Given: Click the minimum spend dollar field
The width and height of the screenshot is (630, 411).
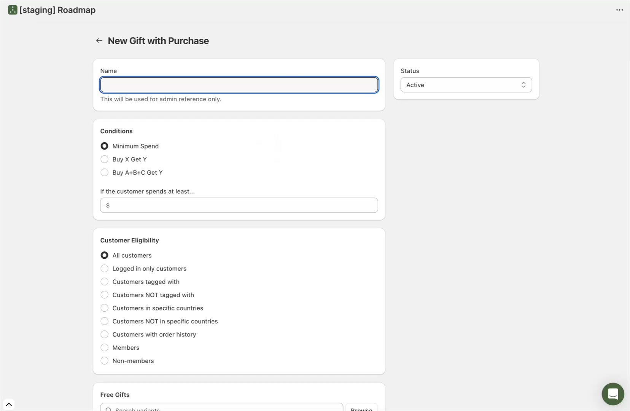Looking at the screenshot, I should [x=239, y=205].
